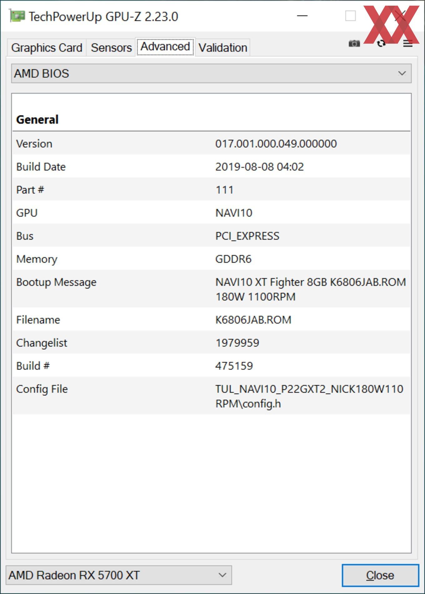Select the Bootup Message value text
Screen dimensions: 425x594
click(x=311, y=289)
